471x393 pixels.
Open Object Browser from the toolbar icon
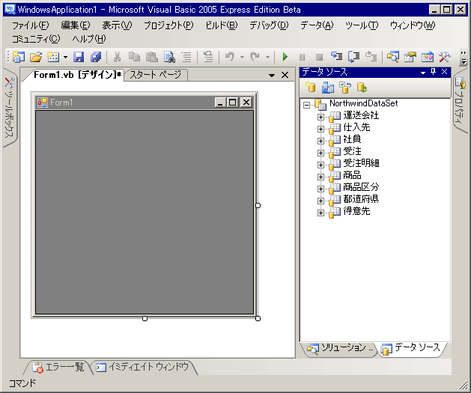coord(428,56)
